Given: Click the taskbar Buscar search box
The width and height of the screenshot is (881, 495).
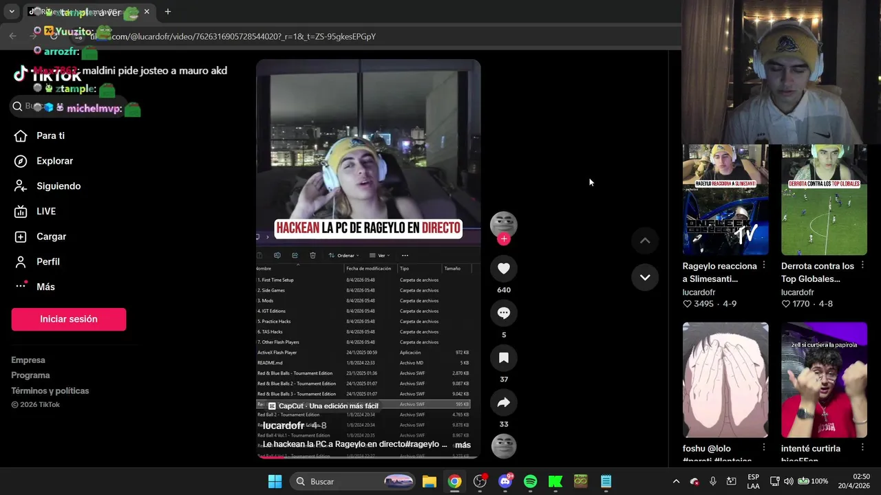Looking at the screenshot, I should (x=353, y=481).
